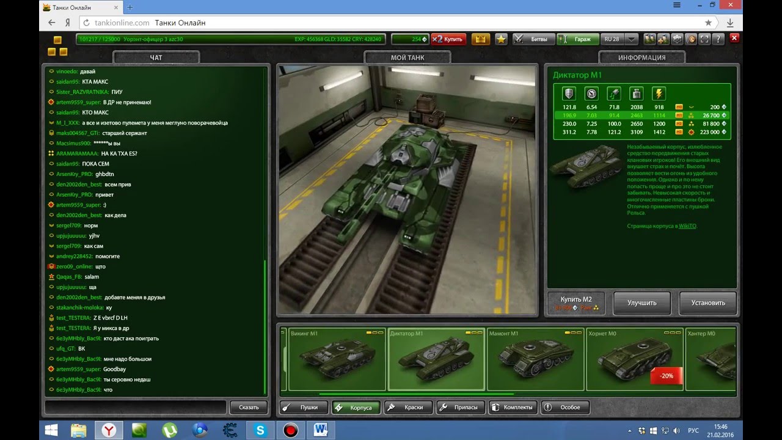Screen dimensions: 782x440
Task: Click the weight stat icon
Action: click(637, 94)
